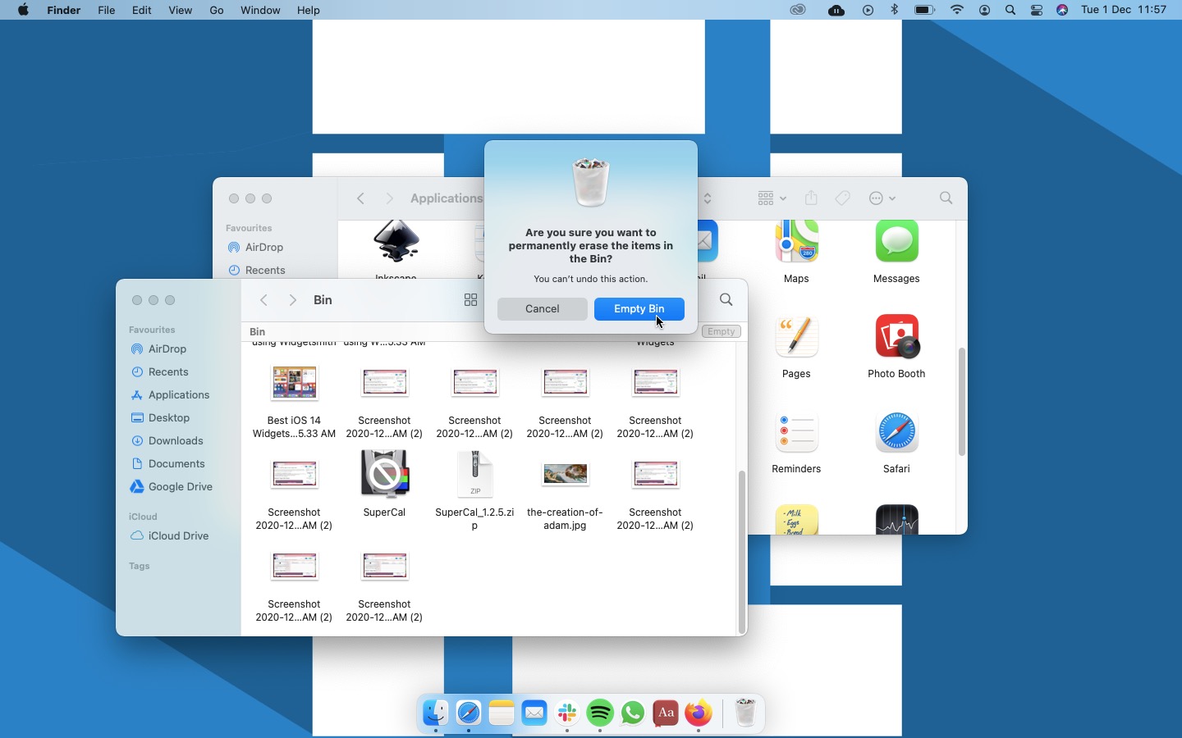The width and height of the screenshot is (1182, 738).
Task: Open Slack from the Dock
Action: pos(567,713)
